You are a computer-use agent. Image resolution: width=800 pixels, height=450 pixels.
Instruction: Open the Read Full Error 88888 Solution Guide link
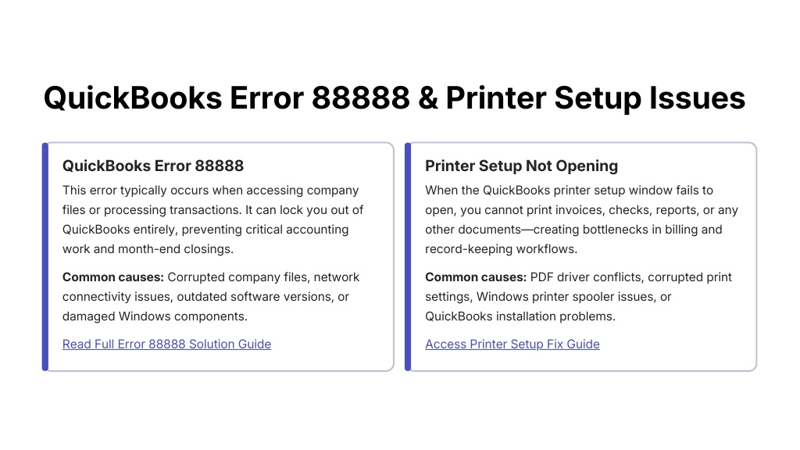click(x=166, y=344)
